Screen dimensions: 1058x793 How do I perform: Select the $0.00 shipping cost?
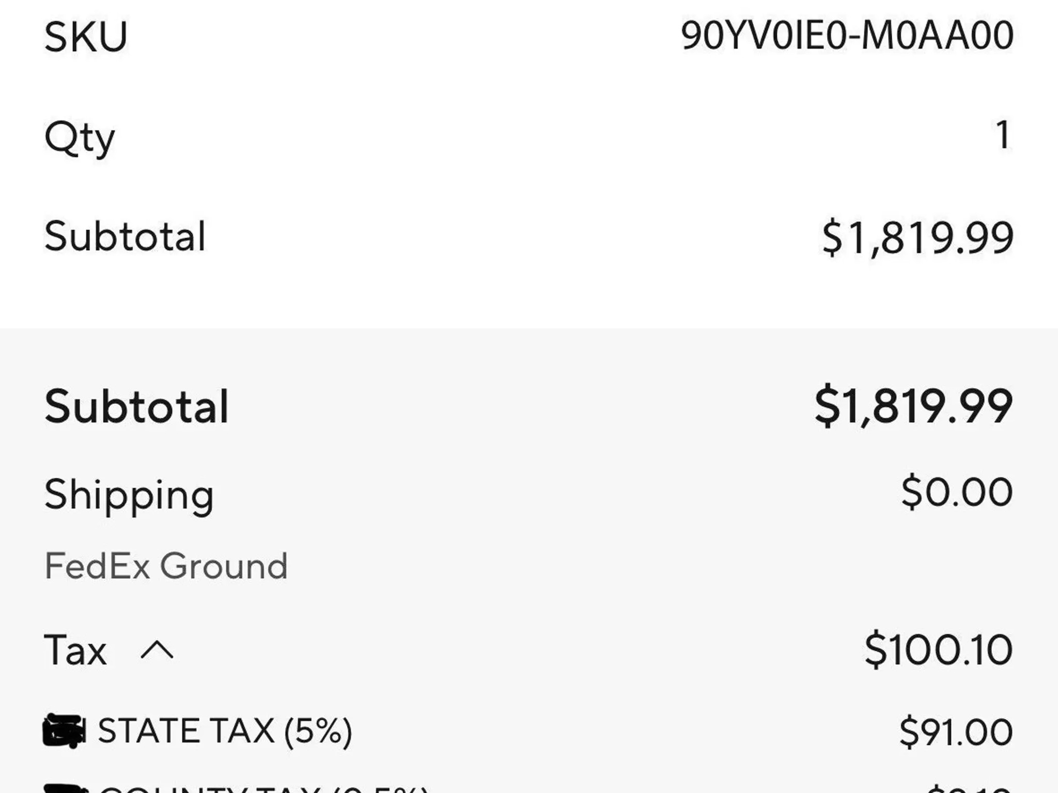957,492
